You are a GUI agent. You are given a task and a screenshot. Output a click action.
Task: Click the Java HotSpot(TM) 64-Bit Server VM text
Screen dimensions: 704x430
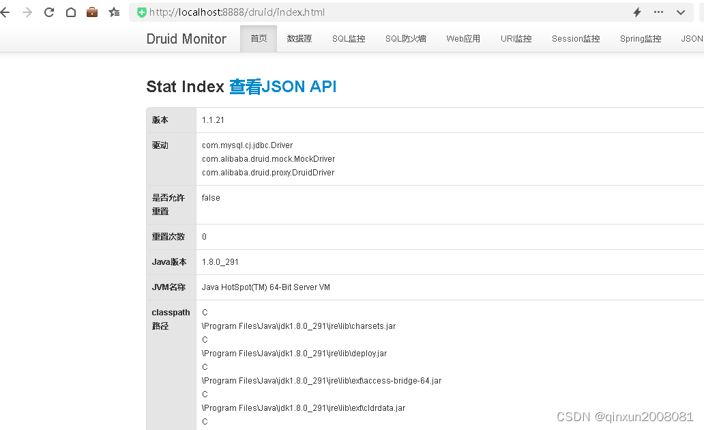[x=266, y=287]
